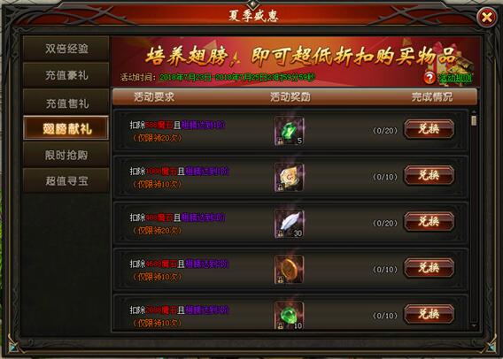Click the green emerald reward icon with quantity 10
The image size is (503, 359).
(x=289, y=316)
